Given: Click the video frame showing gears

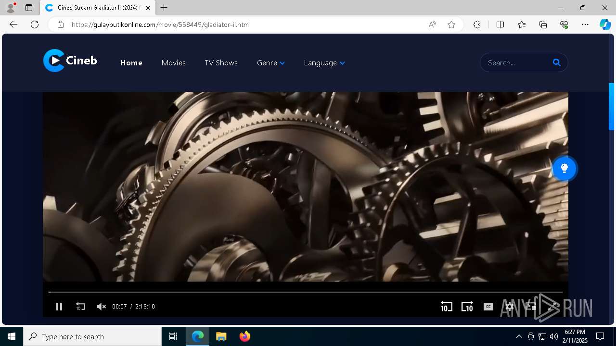Looking at the screenshot, I should pyautogui.click(x=306, y=187).
